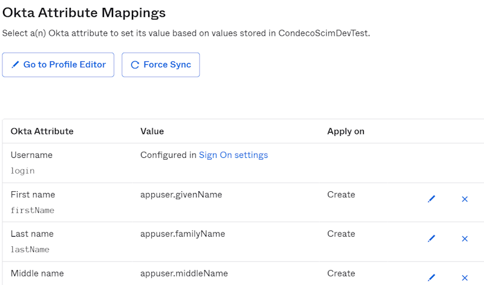Click the Okta Attribute Mappings heading
The image size is (484, 285).
pos(84,13)
